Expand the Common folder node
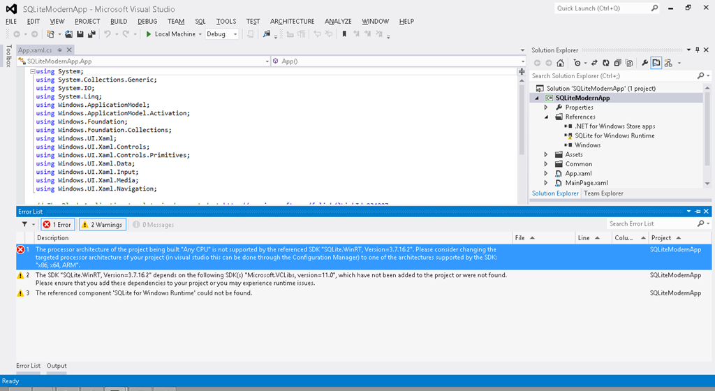The height and width of the screenshot is (391, 715). coord(546,164)
